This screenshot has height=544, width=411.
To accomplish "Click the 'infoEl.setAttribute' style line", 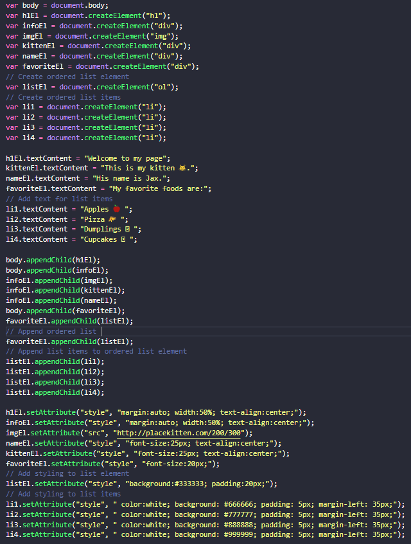I will point(160,423).
